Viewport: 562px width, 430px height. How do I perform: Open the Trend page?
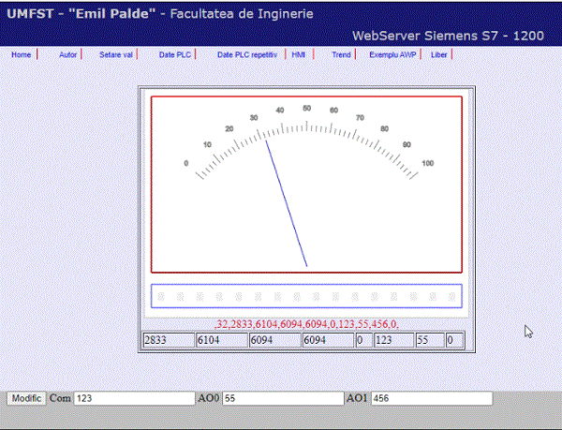(x=341, y=55)
